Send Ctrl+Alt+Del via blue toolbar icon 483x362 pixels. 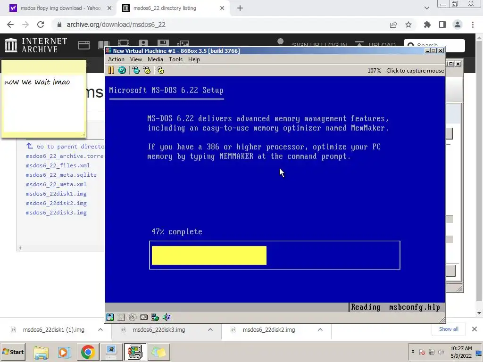pos(136,71)
